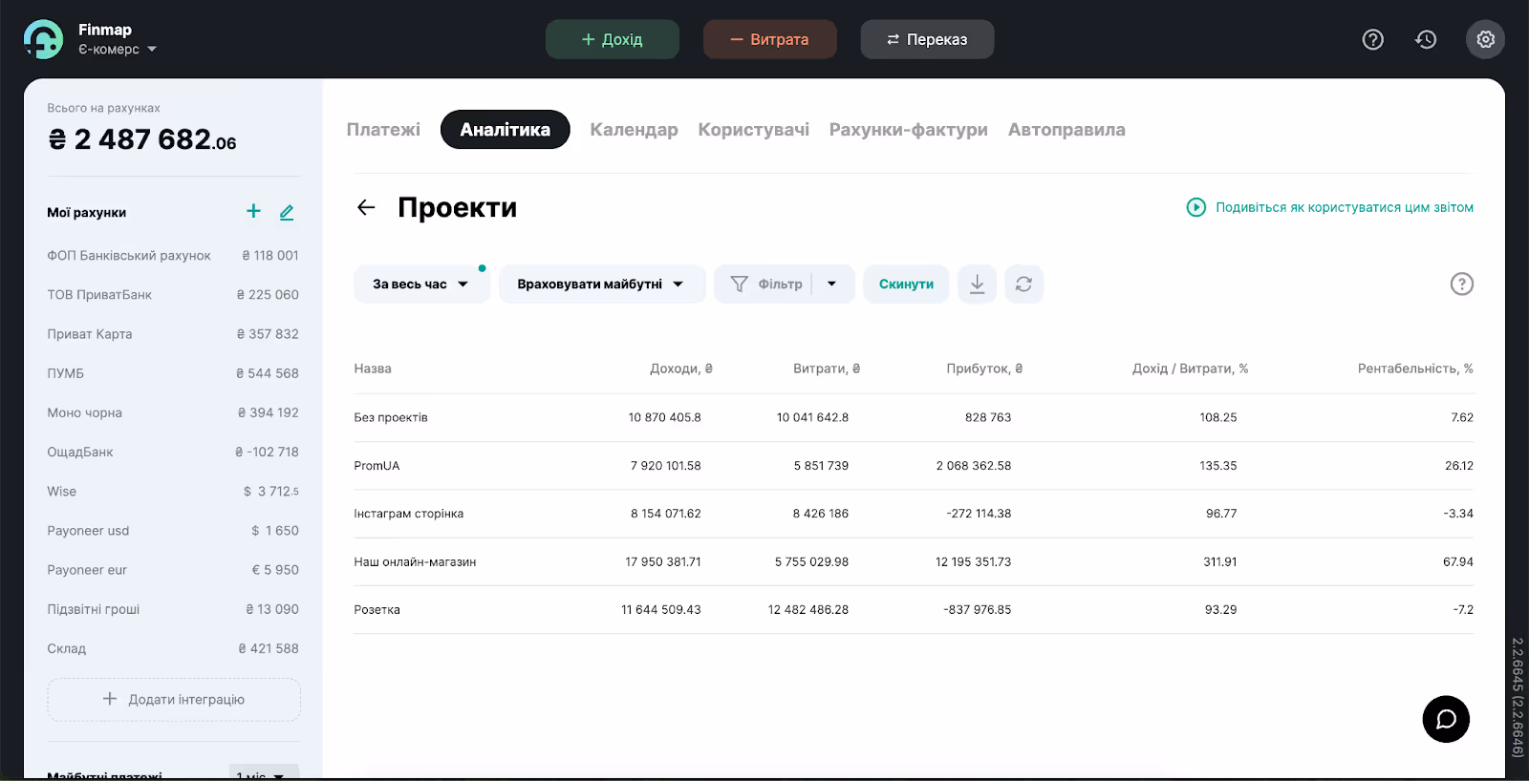The image size is (1529, 781).
Task: Select Підзвітні гроші account
Action: pos(173,609)
